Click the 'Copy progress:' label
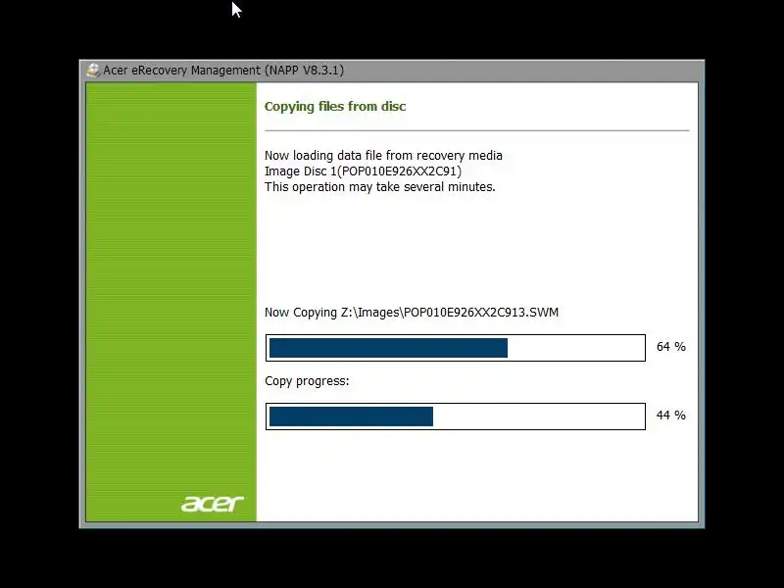This screenshot has height=588, width=784. click(307, 381)
